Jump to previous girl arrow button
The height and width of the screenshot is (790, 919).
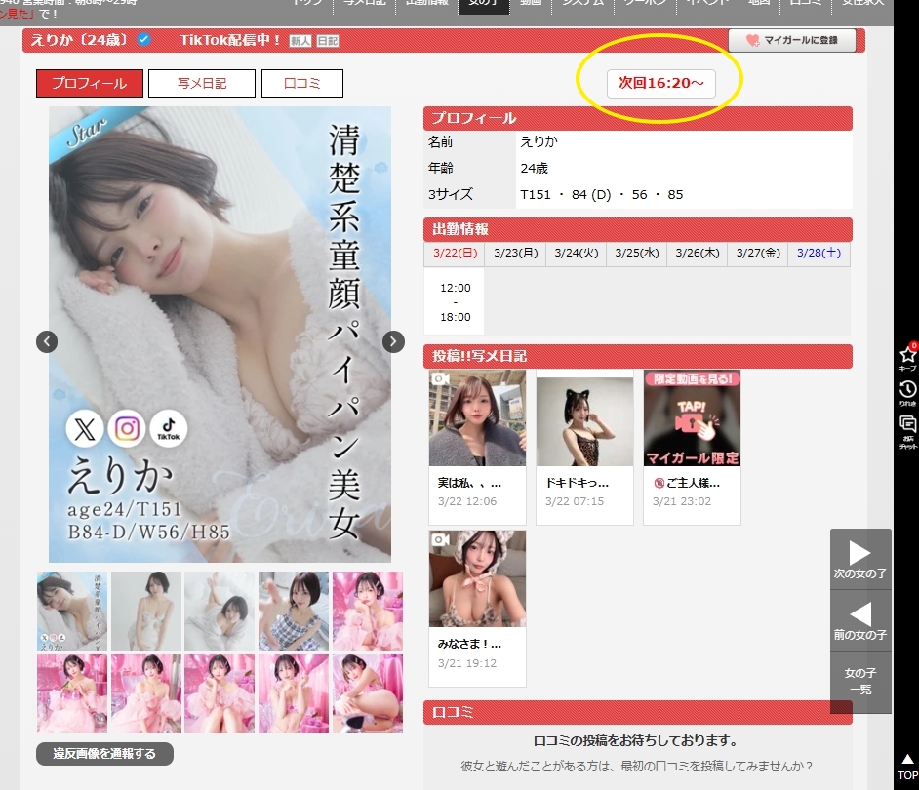pos(860,620)
